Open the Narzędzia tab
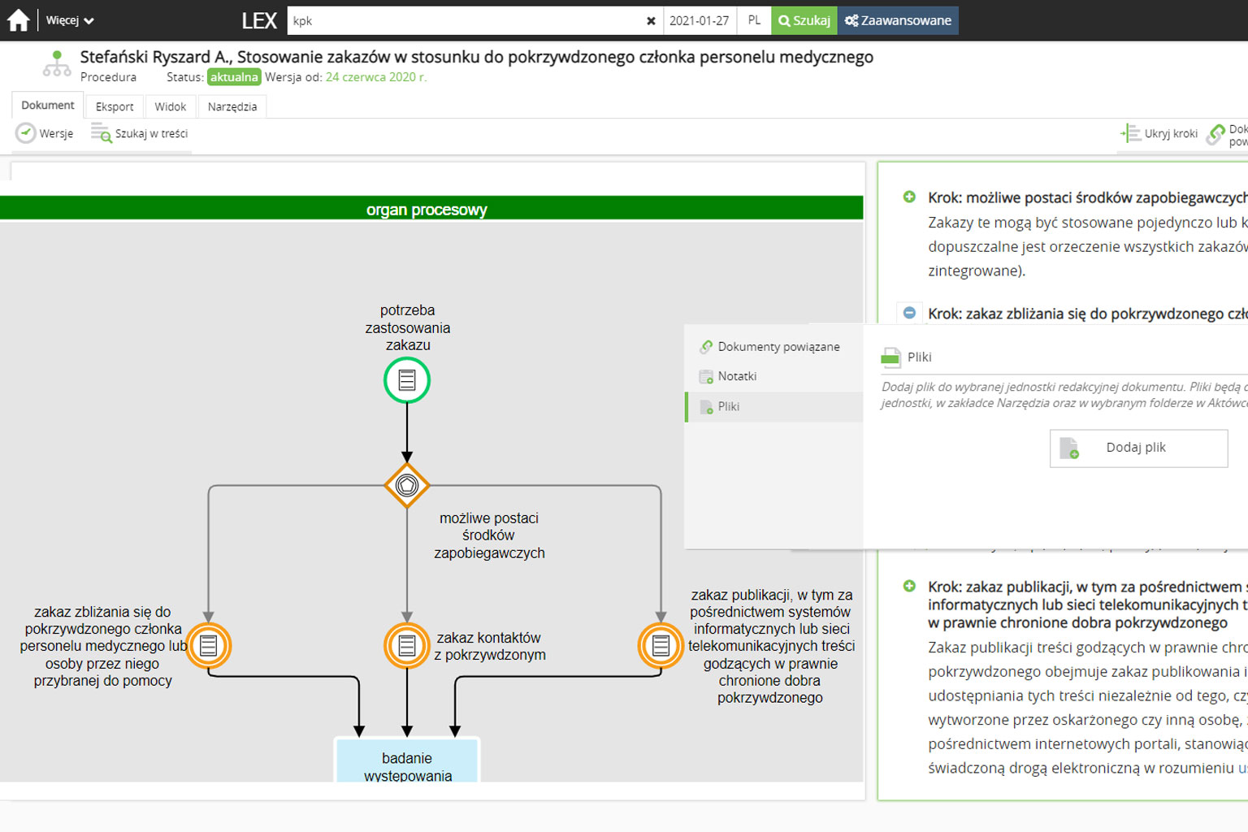Screen dimensions: 1248x832 [232, 106]
